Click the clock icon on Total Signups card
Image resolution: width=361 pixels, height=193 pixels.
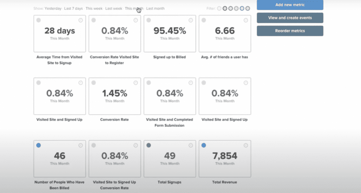pyautogui.click(x=191, y=146)
